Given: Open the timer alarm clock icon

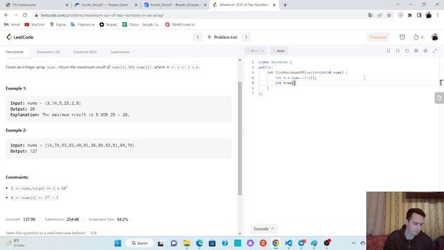Looking at the screenshot, I should 402,37.
